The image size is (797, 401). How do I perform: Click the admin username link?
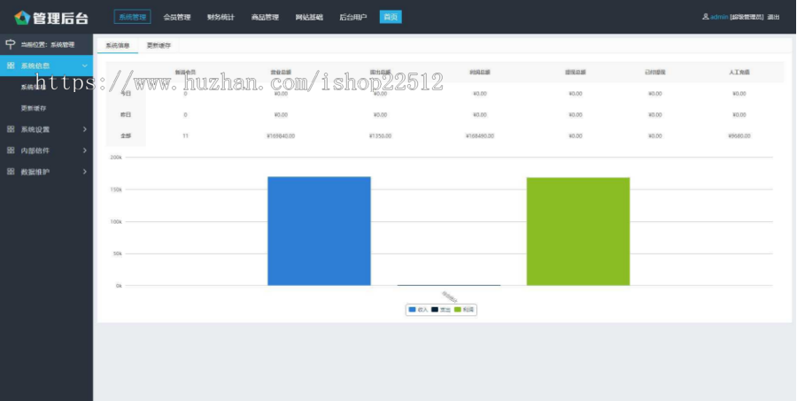719,18
